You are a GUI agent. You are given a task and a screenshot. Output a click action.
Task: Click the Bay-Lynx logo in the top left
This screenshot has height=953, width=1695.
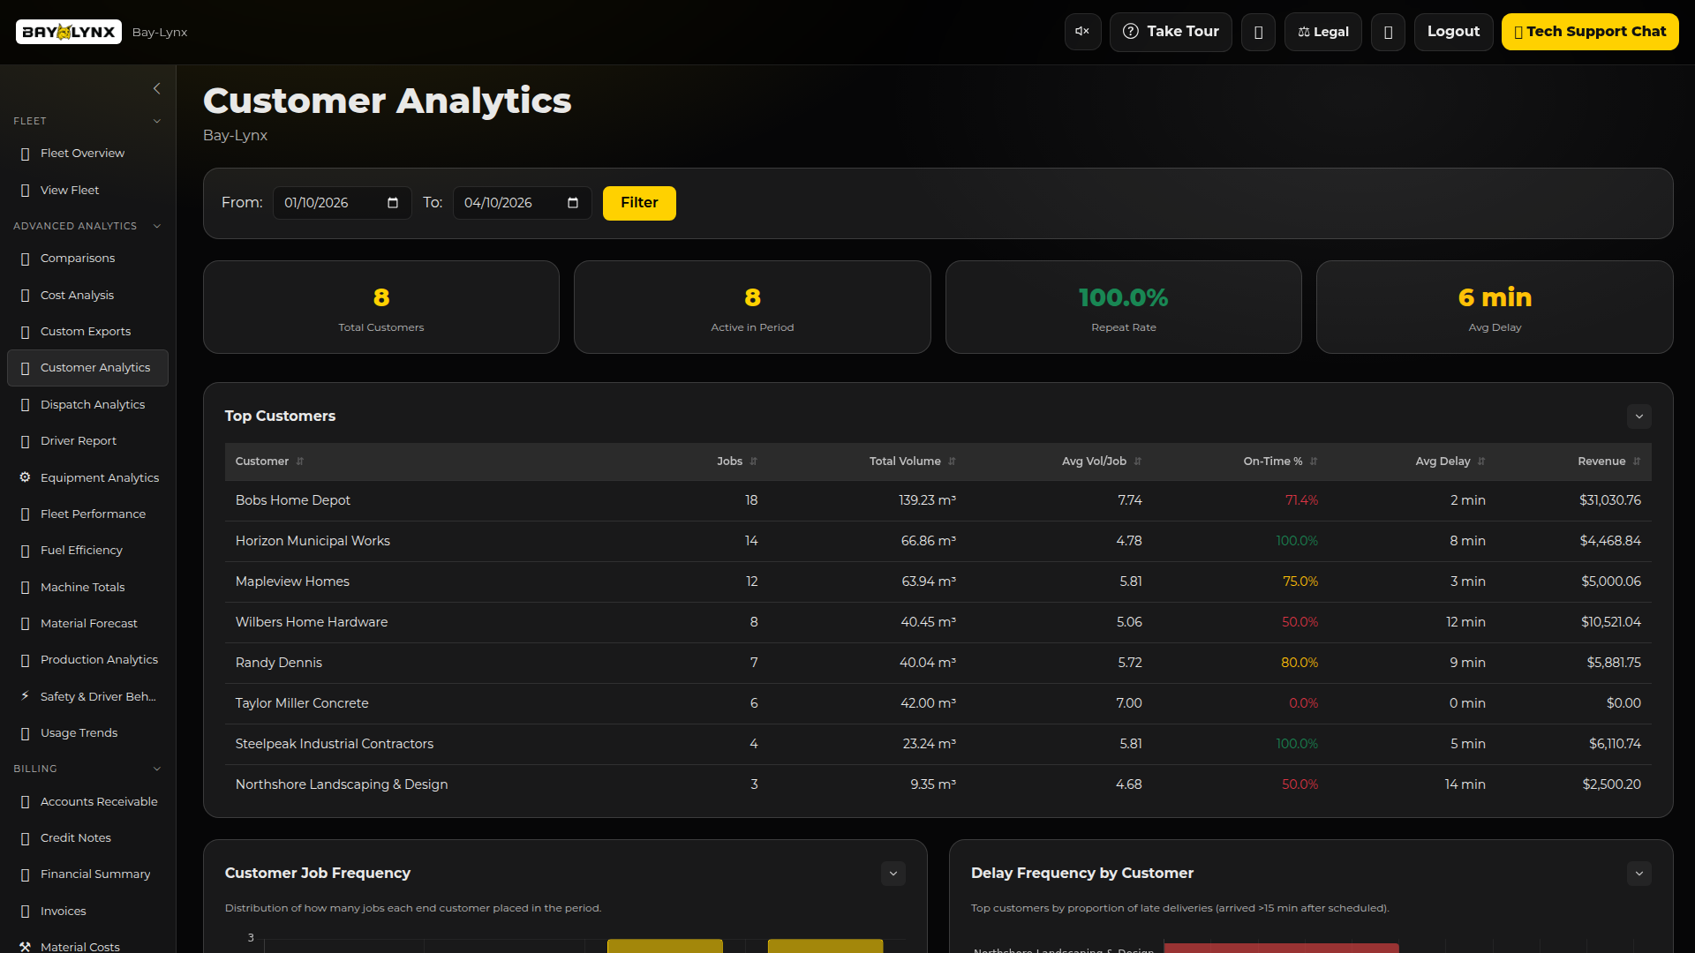[68, 32]
